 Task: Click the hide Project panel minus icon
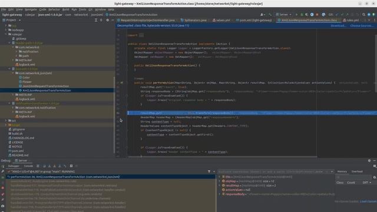[113, 20]
